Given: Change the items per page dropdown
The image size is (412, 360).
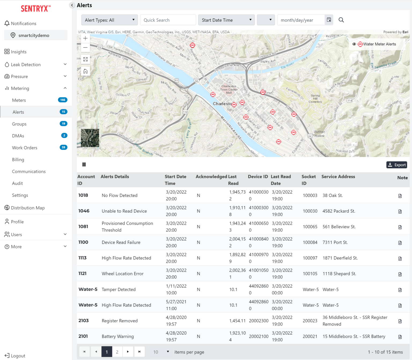Looking at the screenshot, I should click(x=161, y=352).
